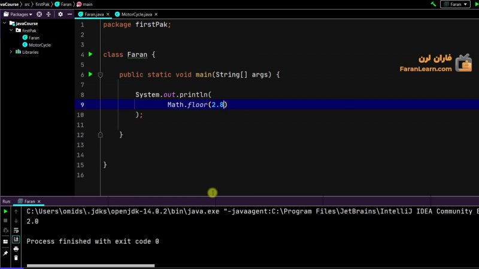Click the print console output icon
The width and height of the screenshot is (479, 269).
coord(16,249)
